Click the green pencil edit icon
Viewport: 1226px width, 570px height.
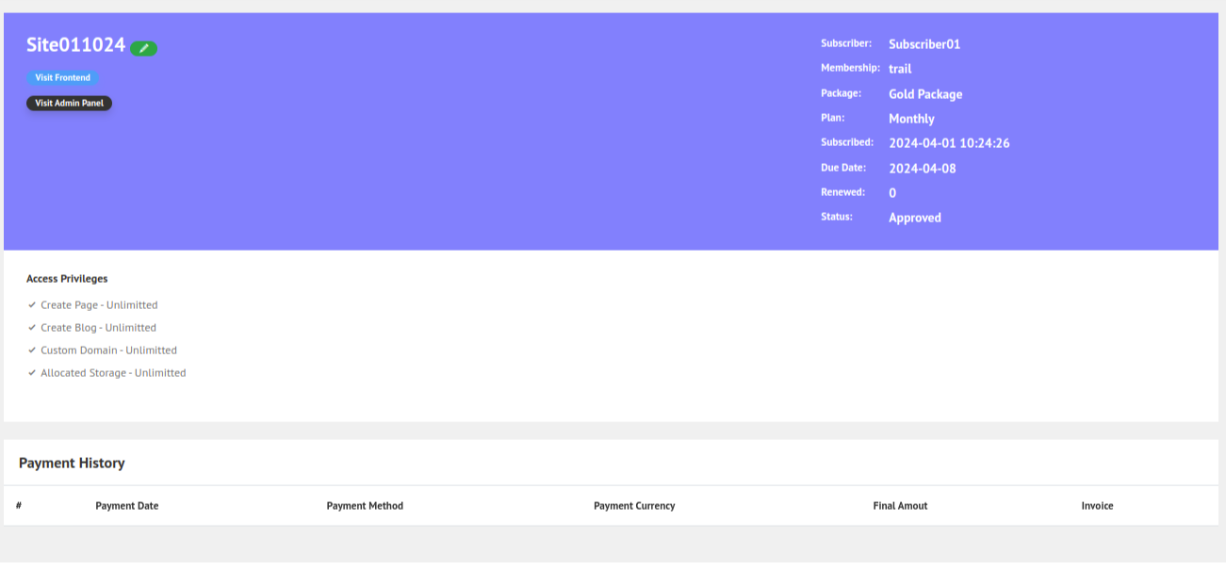point(144,48)
